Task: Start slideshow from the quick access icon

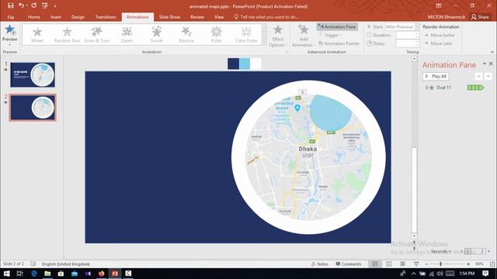Action: tap(45, 5)
